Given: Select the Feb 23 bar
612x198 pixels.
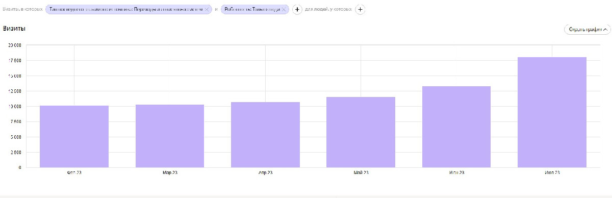Looking at the screenshot, I should (x=74, y=136).
